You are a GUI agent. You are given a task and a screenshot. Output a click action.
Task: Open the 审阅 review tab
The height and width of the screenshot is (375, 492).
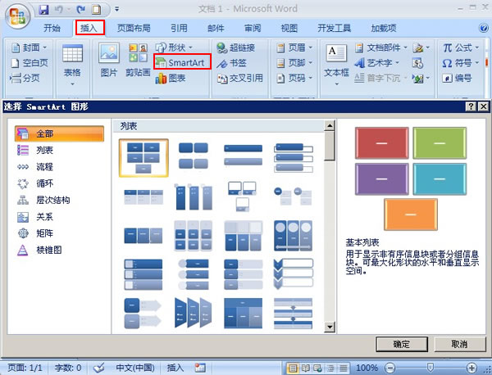253,28
